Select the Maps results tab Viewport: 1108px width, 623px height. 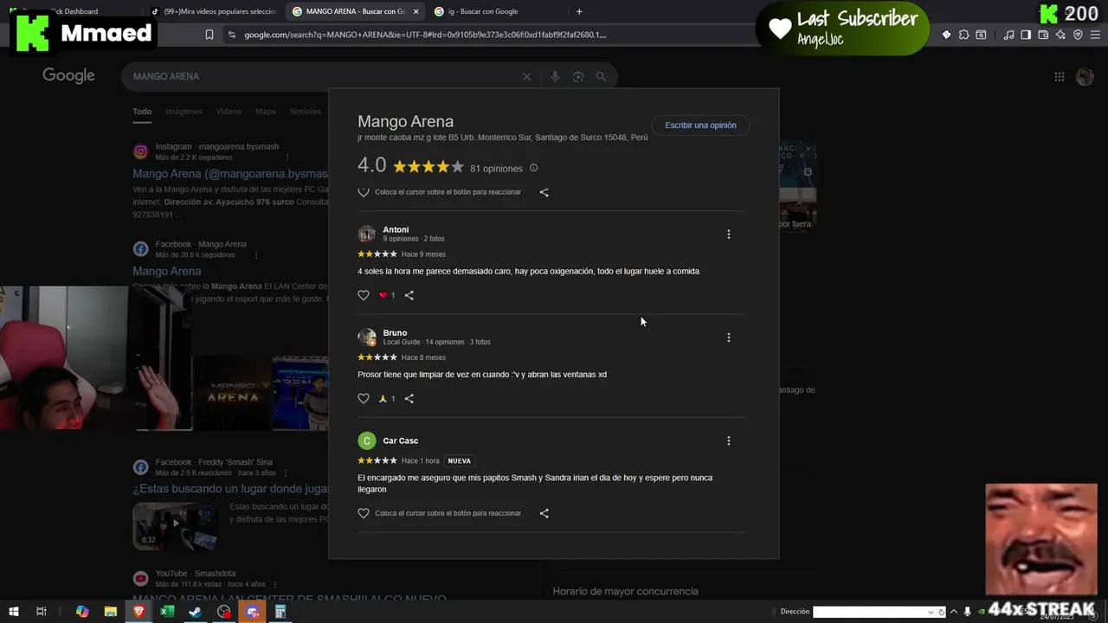click(x=266, y=112)
